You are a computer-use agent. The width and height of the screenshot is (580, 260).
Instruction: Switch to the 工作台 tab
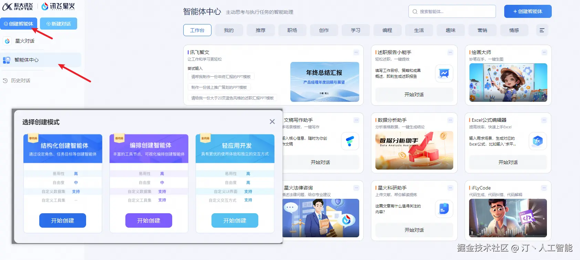tap(197, 30)
